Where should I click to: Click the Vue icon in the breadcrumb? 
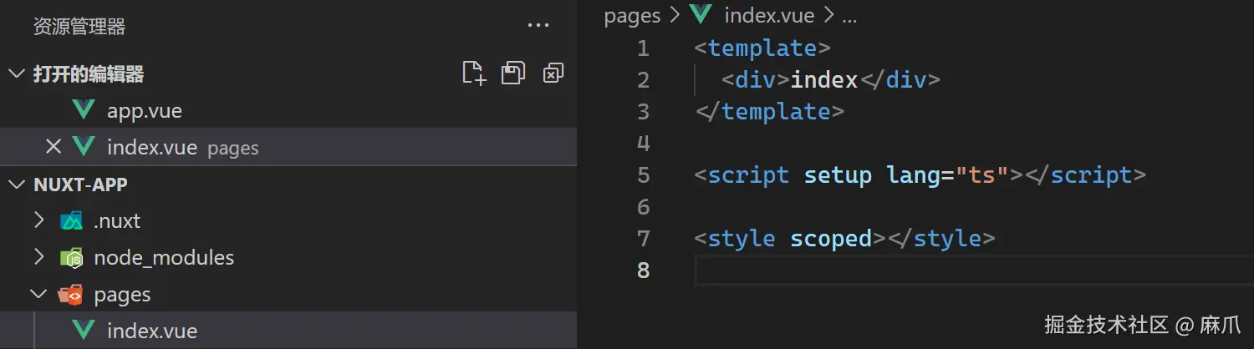point(701,15)
